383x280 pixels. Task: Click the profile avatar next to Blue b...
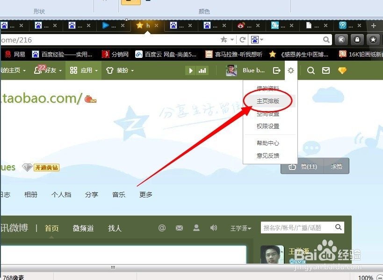231,70
